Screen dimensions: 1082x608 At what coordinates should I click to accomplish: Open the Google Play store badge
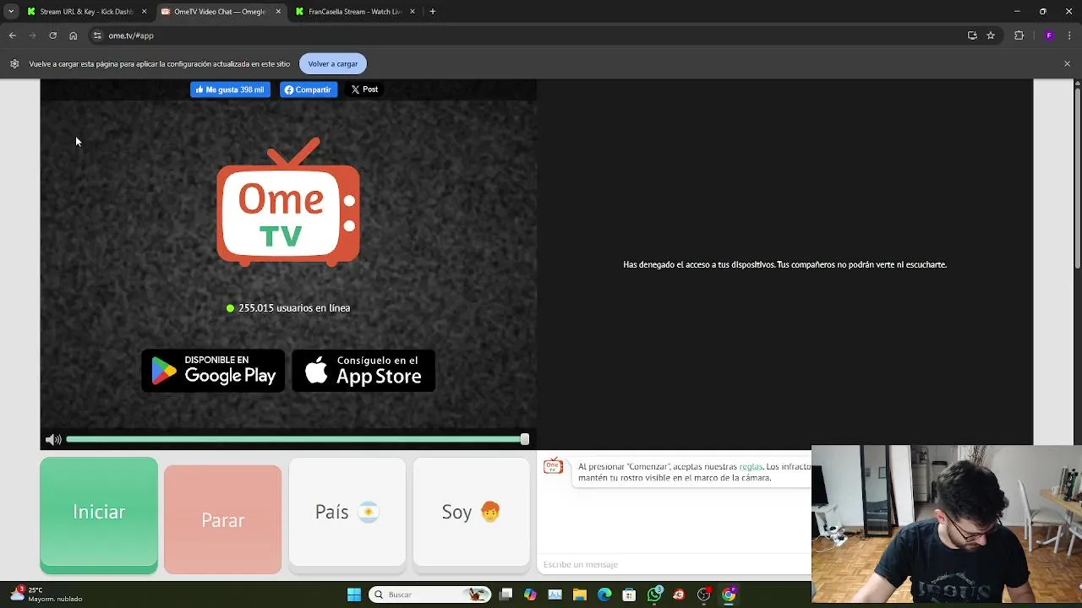click(x=213, y=371)
